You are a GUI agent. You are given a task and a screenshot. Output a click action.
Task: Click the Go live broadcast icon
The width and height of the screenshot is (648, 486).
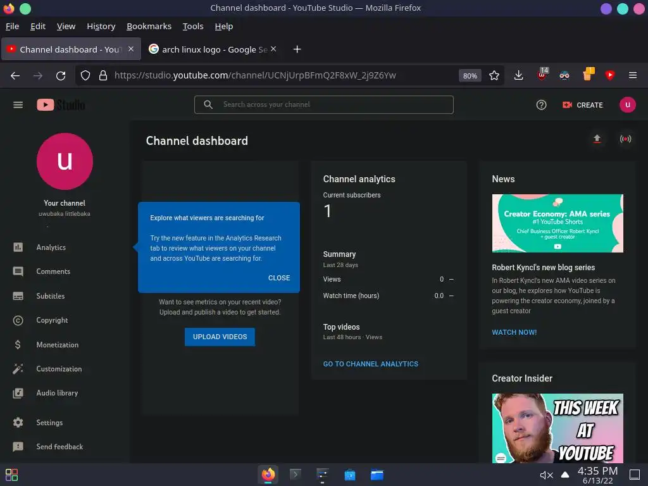coord(625,139)
